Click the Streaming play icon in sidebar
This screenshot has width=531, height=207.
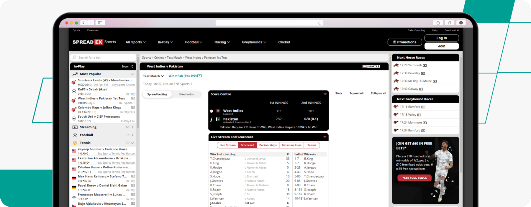click(75, 127)
